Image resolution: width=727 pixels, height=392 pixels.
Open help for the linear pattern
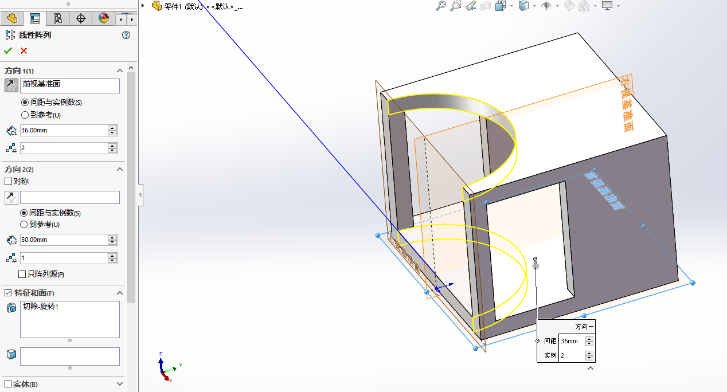tap(126, 35)
